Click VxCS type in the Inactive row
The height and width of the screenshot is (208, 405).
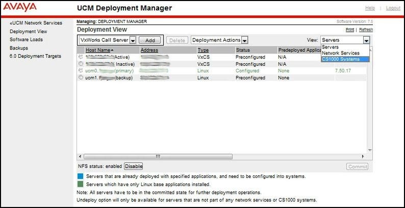point(204,64)
